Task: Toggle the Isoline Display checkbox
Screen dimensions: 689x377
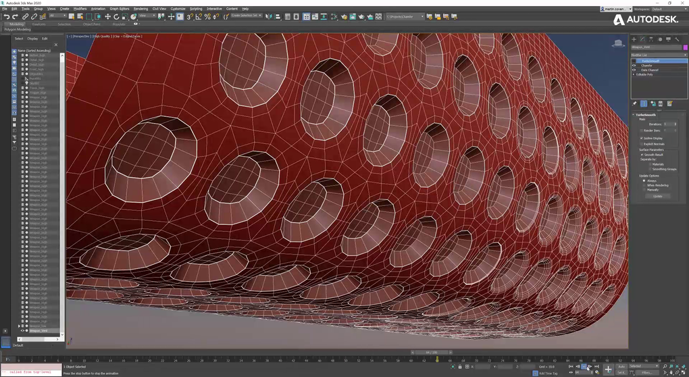Action: (642, 138)
